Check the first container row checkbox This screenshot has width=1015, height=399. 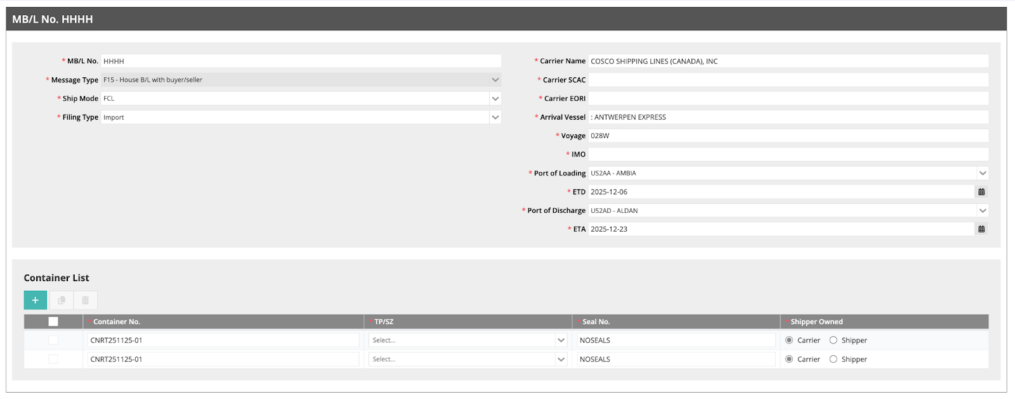click(x=53, y=340)
